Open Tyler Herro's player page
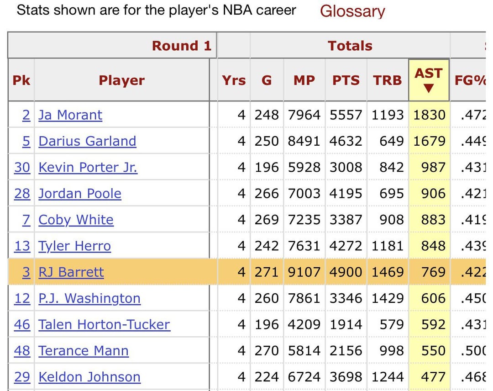493x391 pixels. [74, 246]
